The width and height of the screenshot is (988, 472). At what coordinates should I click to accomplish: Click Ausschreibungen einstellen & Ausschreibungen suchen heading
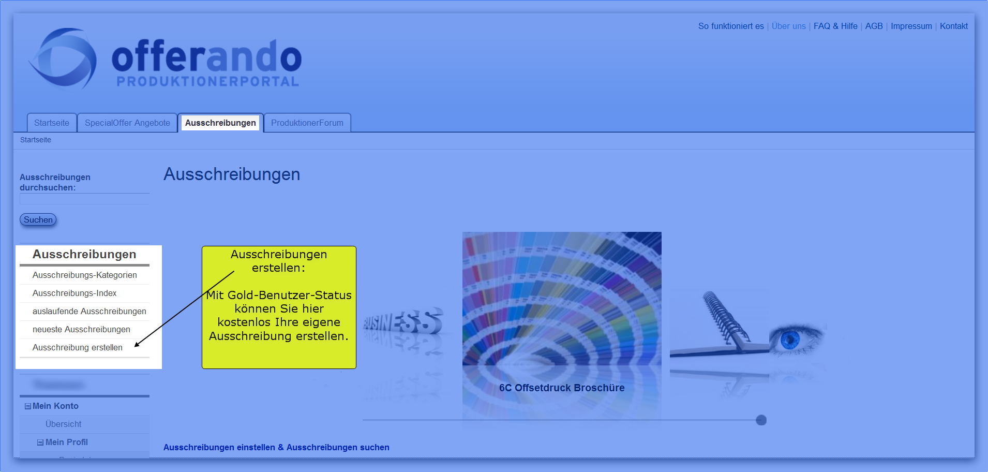point(276,448)
